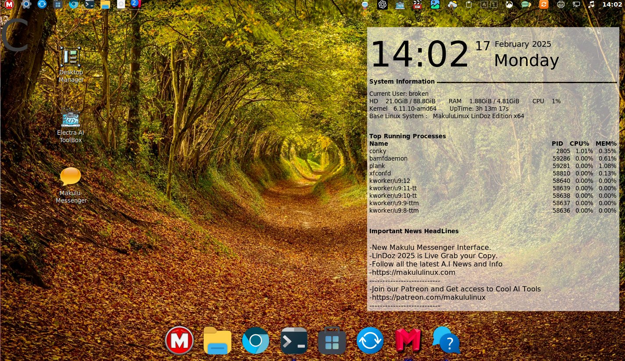Open the video clapperboard tray icon

tap(418, 5)
